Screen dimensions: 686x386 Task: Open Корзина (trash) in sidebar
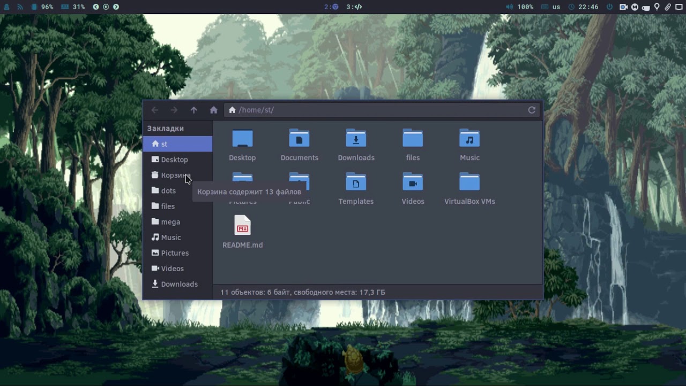pyautogui.click(x=171, y=175)
